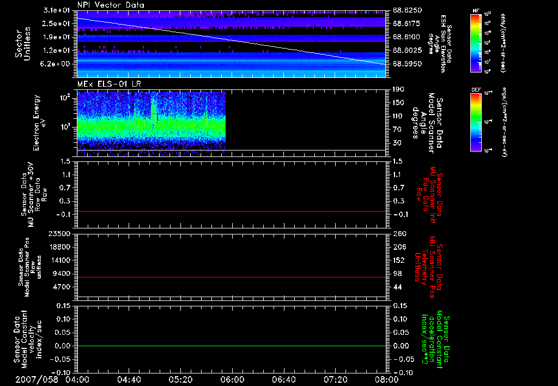Image resolution: width=558 pixels, height=386 pixels.
Task: Click the "08:00" time axis label
Action: click(387, 379)
